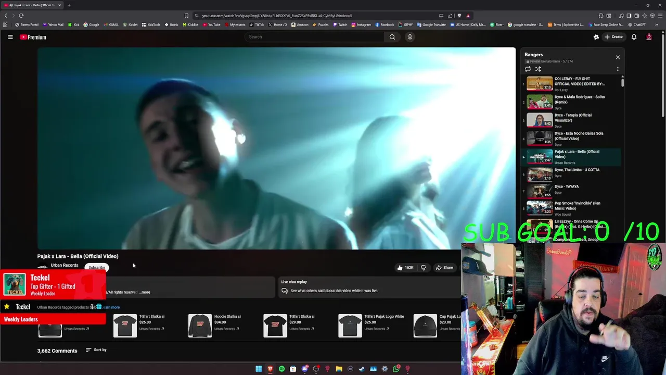The image size is (666, 375).
Task: Click the bookmark page icon in address bar
Action: point(187,16)
